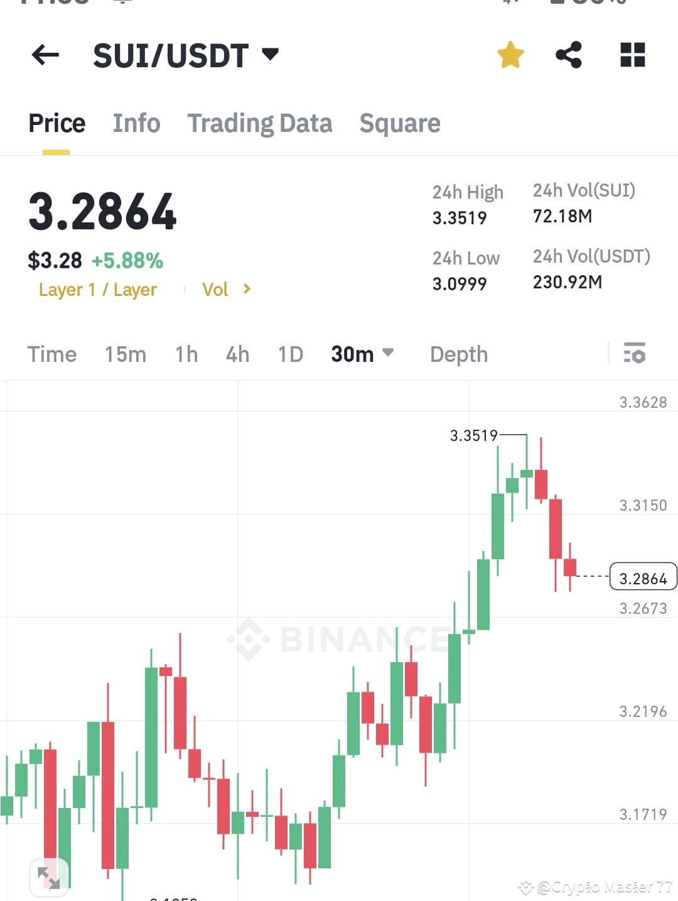This screenshot has width=678, height=901.
Task: Open Depth view of the order book
Action: point(459,354)
